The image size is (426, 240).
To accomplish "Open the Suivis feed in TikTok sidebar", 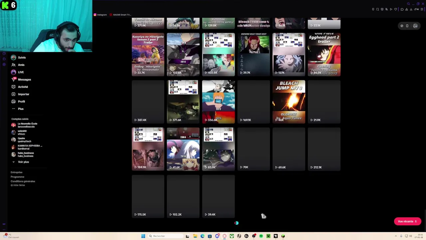I will 18,57.
